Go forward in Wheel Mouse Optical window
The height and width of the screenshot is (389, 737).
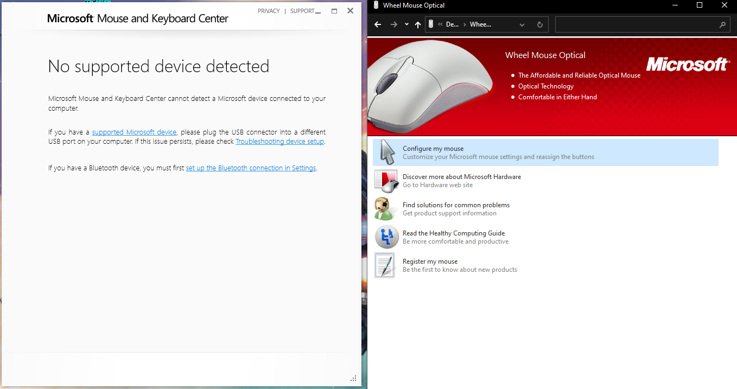pyautogui.click(x=394, y=24)
